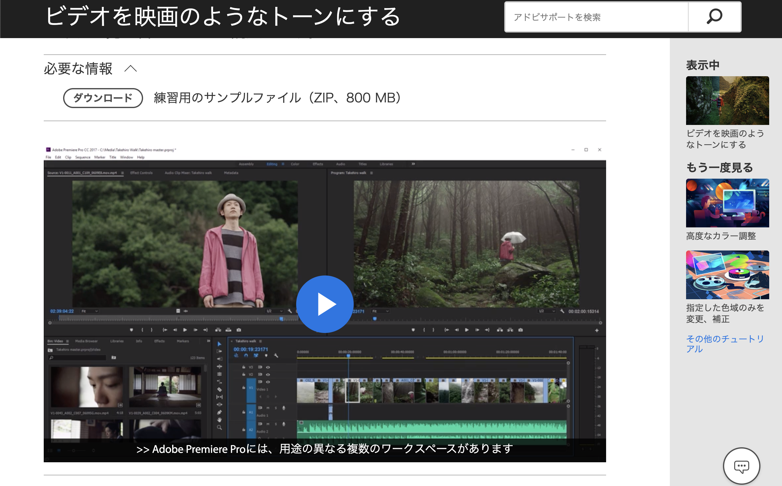
Task: Click Program monitor settings wrench icon
Action: coord(562,311)
